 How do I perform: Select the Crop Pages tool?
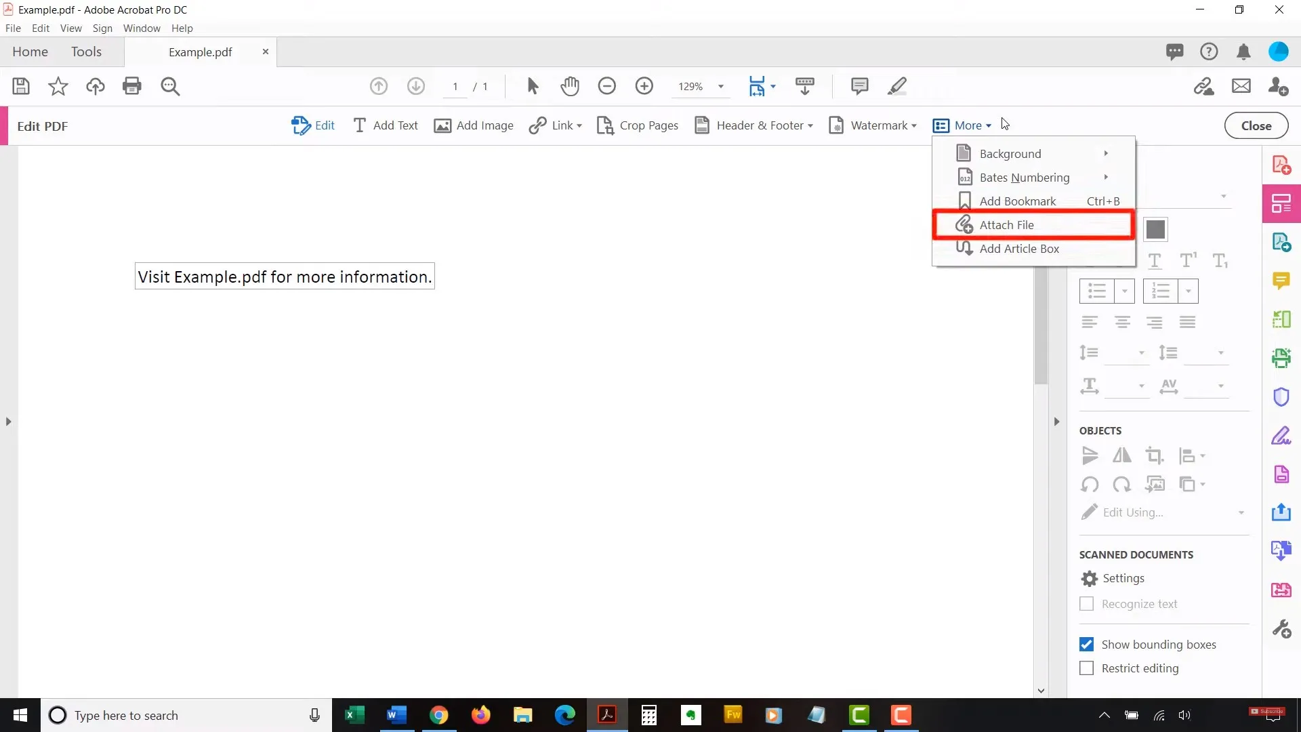click(x=639, y=125)
